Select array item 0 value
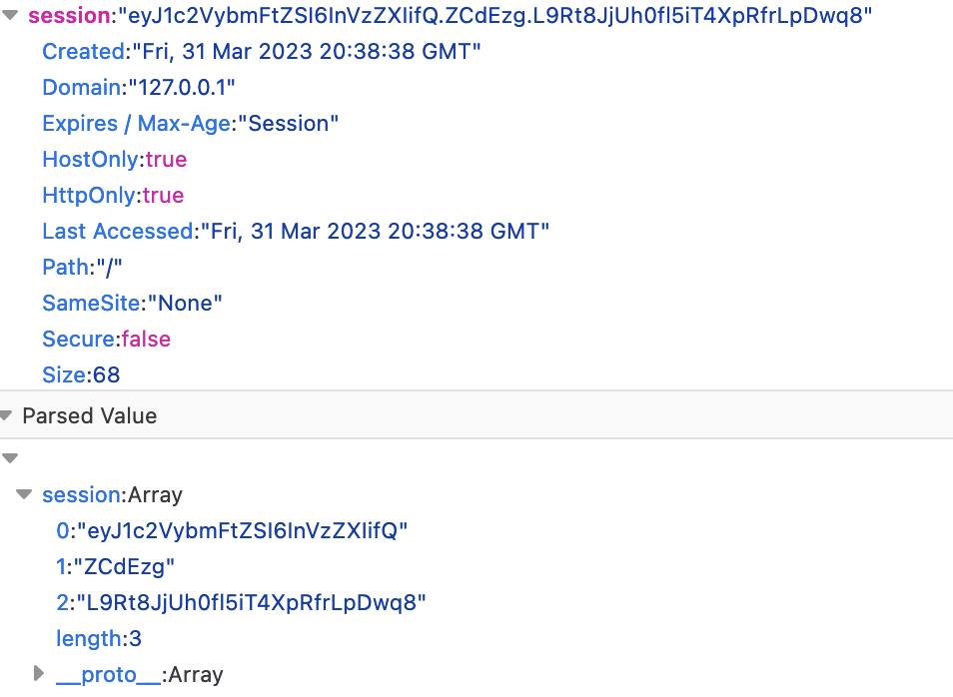 point(233,531)
